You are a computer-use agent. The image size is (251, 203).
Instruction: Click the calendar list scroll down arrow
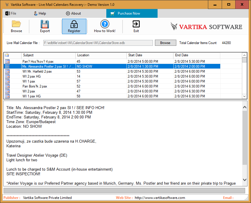pyautogui.click(x=244, y=96)
